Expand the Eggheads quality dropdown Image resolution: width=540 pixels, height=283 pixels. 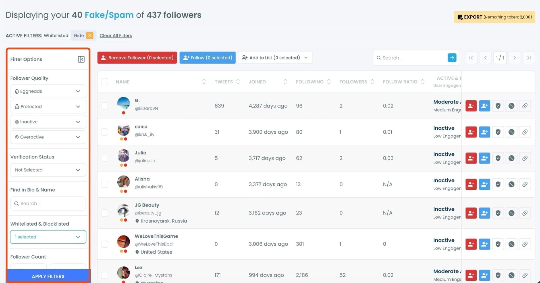(x=48, y=91)
